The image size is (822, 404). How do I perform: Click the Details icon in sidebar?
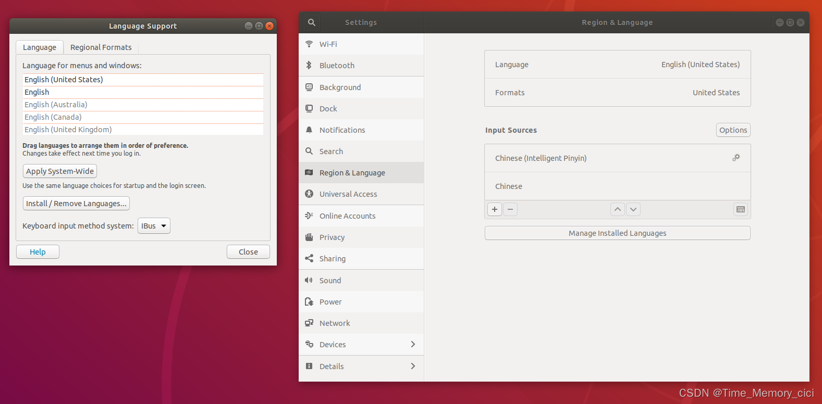[x=309, y=366]
